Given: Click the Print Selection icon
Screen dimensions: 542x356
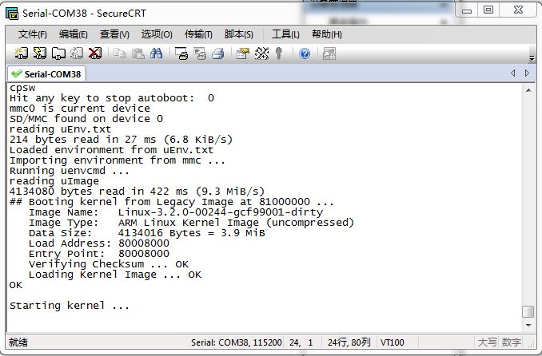Looking at the screenshot, I should [200, 53].
